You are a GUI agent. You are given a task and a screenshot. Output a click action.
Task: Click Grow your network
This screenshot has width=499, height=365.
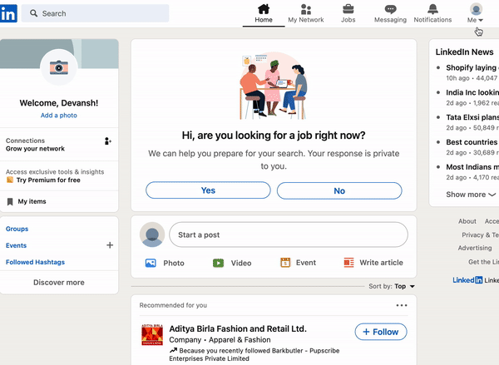point(35,149)
